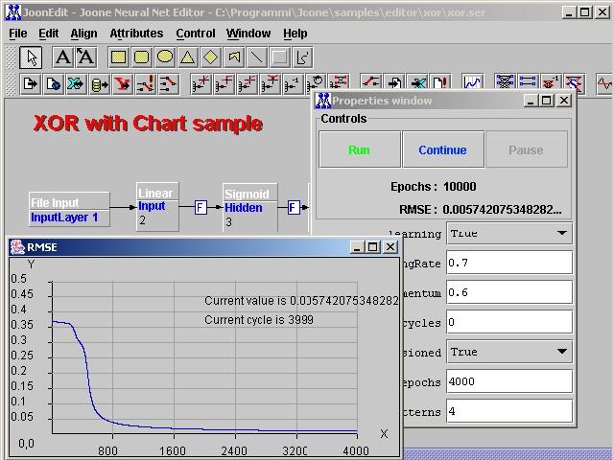Open the File menu
The width and height of the screenshot is (614, 460).
pyautogui.click(x=18, y=34)
